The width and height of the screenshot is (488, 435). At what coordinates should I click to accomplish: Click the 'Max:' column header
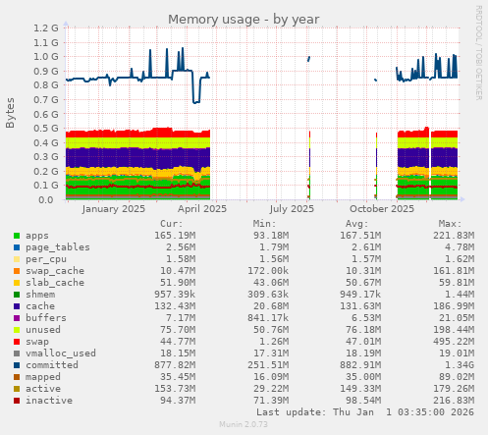450,224
